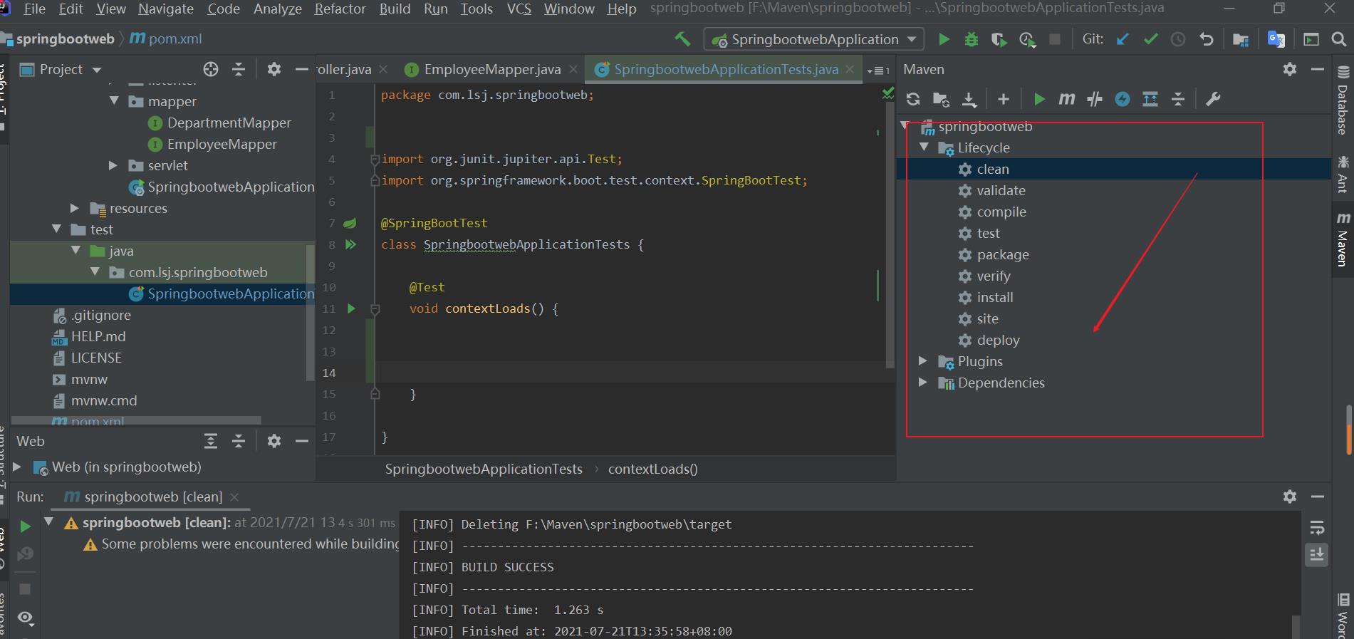The width and height of the screenshot is (1354, 639).
Task: Open Project Structure dialog icon
Action: (x=1241, y=40)
